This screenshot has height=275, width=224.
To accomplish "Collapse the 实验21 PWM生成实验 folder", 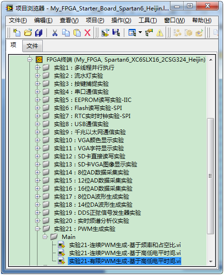I will (x=37, y=229).
